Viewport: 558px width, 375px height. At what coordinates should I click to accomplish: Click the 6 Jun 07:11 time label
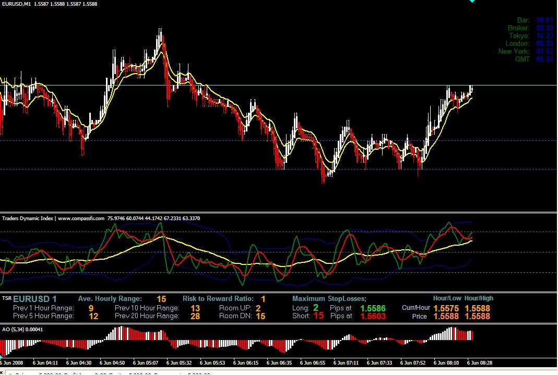point(346,363)
